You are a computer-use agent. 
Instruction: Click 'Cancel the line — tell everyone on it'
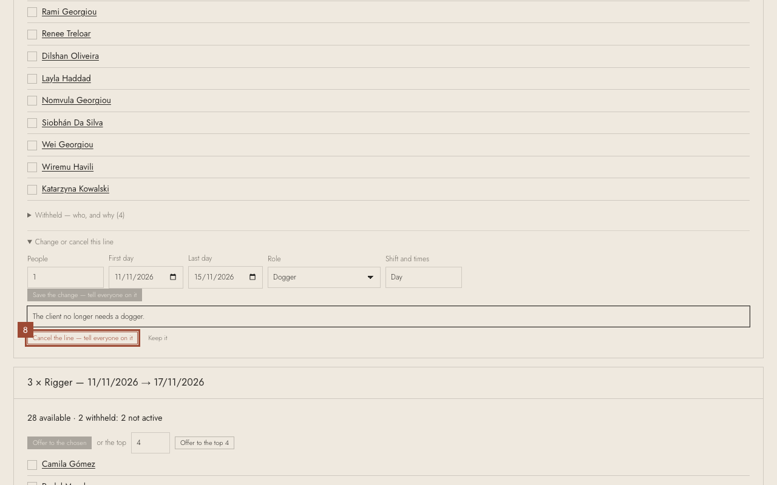coord(83,338)
